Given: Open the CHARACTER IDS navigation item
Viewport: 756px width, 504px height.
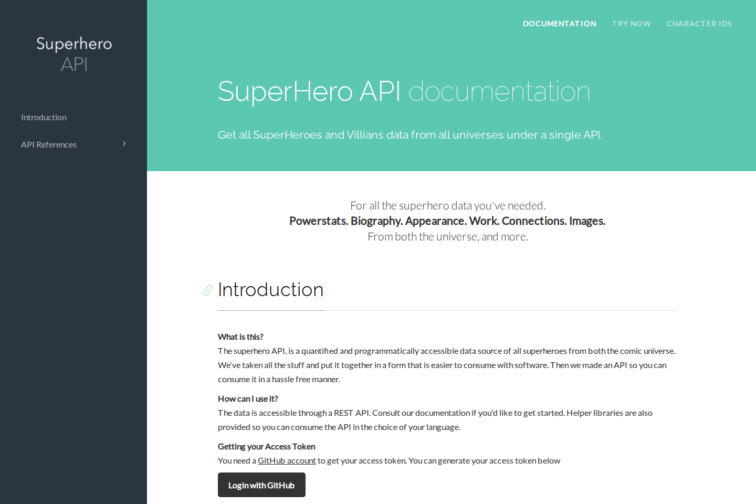Looking at the screenshot, I should coord(699,24).
